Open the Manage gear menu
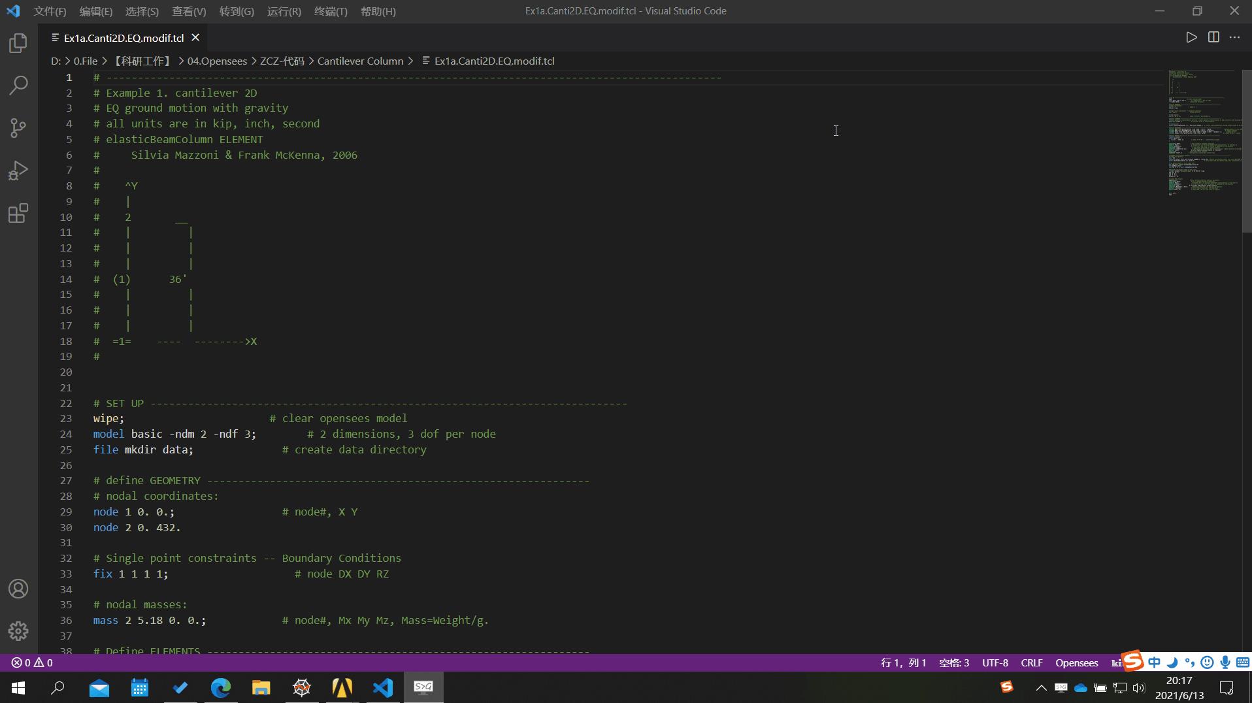The image size is (1252, 703). point(18,630)
